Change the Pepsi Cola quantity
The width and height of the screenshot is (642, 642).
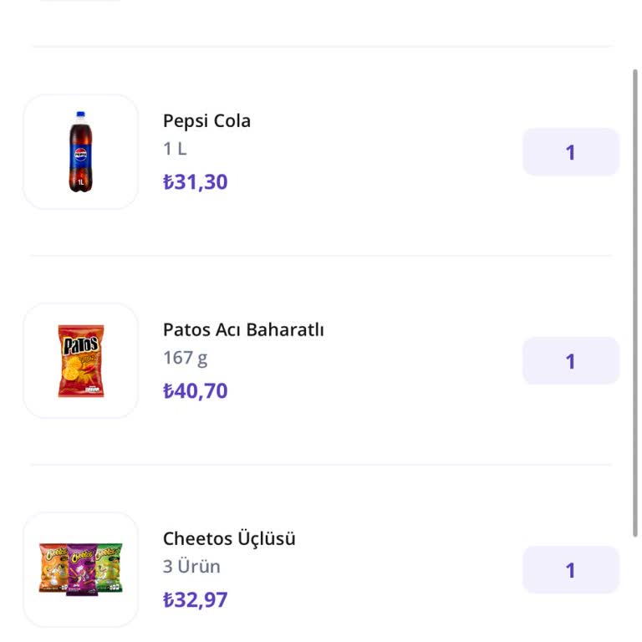click(570, 152)
